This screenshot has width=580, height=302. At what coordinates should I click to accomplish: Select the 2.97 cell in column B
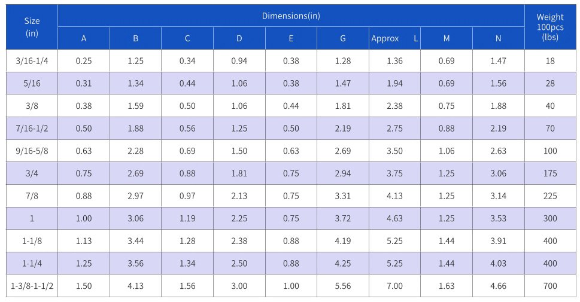(x=135, y=196)
